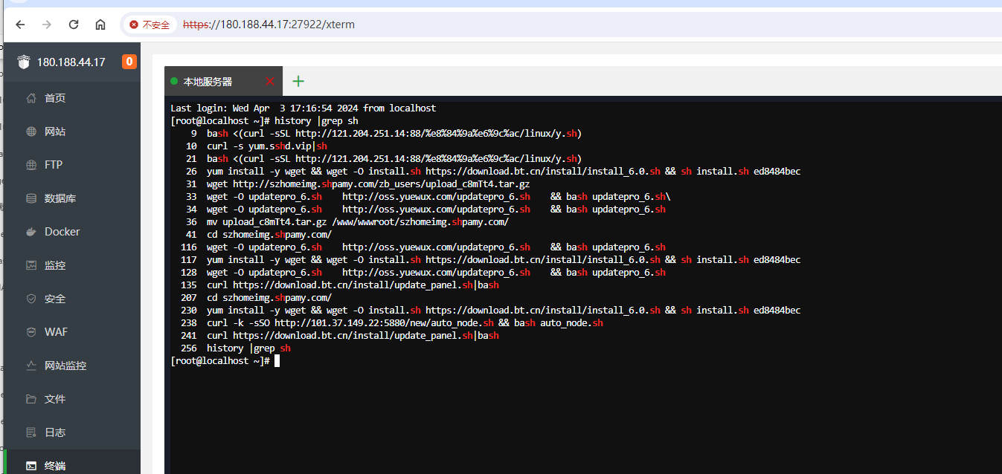Close the 本地服务器 tab with red X
Image resolution: width=1002 pixels, height=474 pixels.
270,82
